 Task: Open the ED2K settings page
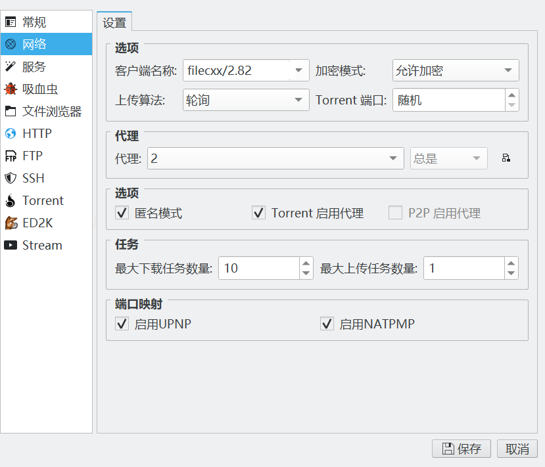pyautogui.click(x=46, y=223)
